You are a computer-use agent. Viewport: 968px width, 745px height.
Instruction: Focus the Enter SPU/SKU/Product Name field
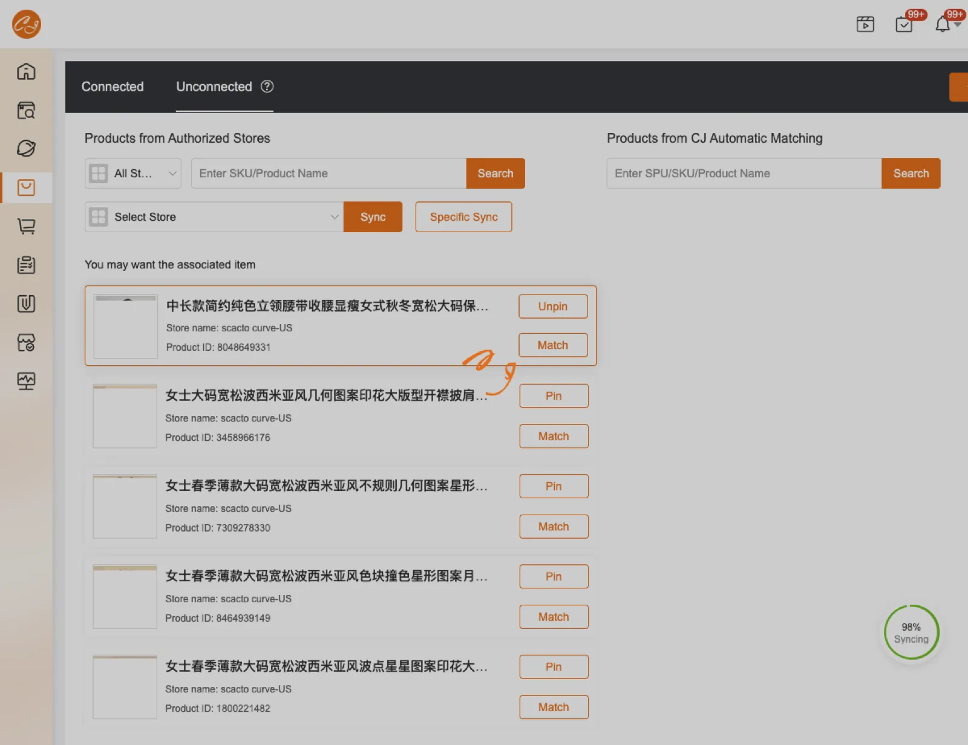pos(744,174)
